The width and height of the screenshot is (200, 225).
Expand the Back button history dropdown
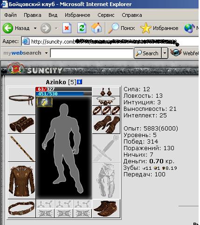point(35,29)
